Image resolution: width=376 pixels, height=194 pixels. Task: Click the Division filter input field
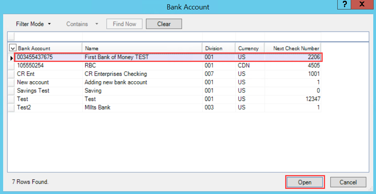[x=219, y=37]
